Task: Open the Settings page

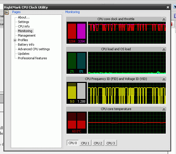Action: point(24,22)
